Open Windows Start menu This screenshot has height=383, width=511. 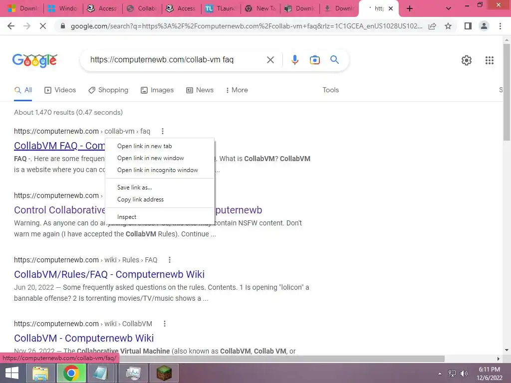[x=12, y=373]
